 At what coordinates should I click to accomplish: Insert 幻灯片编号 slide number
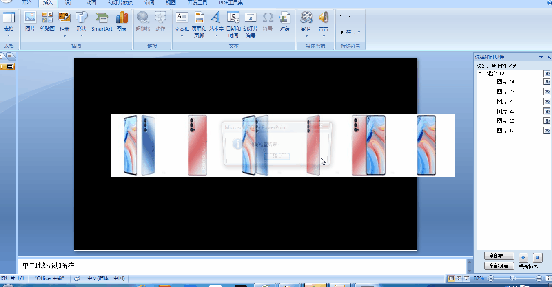pos(251,25)
